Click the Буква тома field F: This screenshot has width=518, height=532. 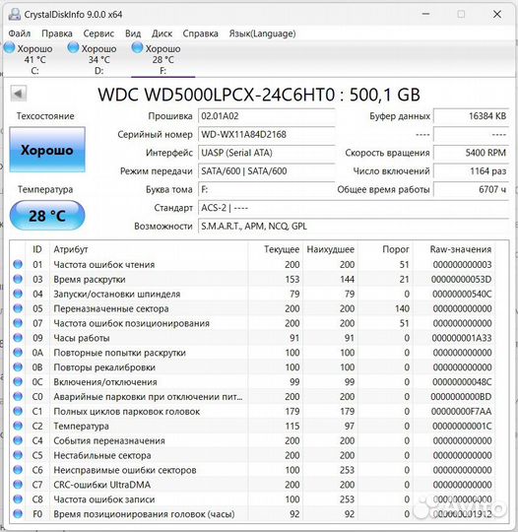(266, 189)
